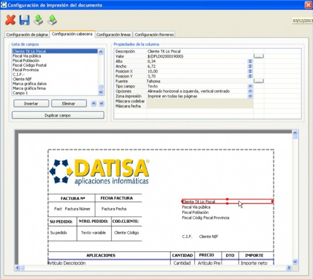Move field up with the up arrow button
Image resolution: width=313 pixels, height=279 pixels.
point(94,103)
